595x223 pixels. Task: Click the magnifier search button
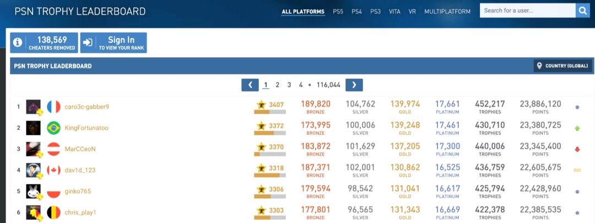[582, 10]
